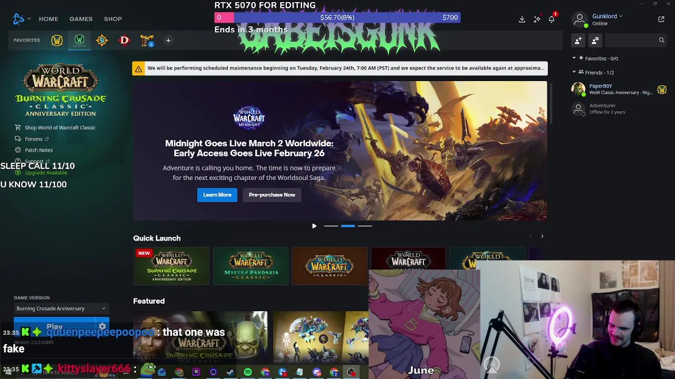Open the HOME tab

(49, 19)
